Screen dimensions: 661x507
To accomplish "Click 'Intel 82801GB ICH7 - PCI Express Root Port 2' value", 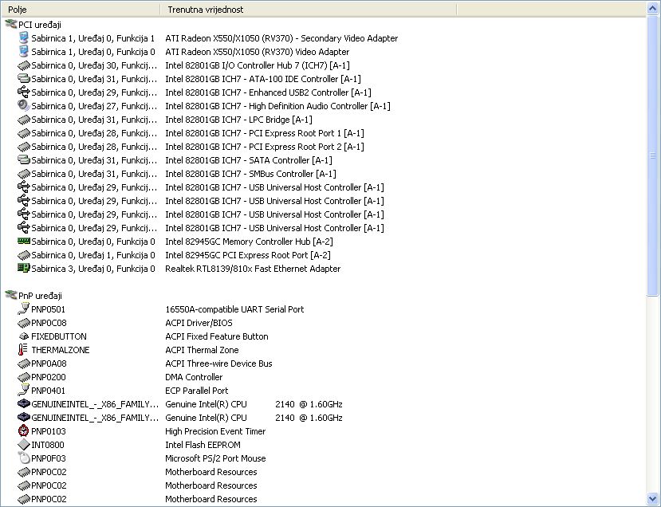I will [x=264, y=147].
